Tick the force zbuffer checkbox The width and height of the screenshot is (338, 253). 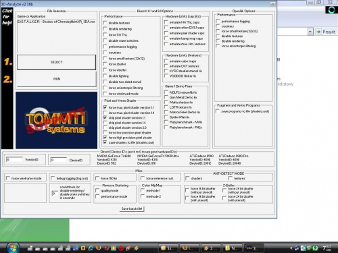pyautogui.click(x=105, y=64)
